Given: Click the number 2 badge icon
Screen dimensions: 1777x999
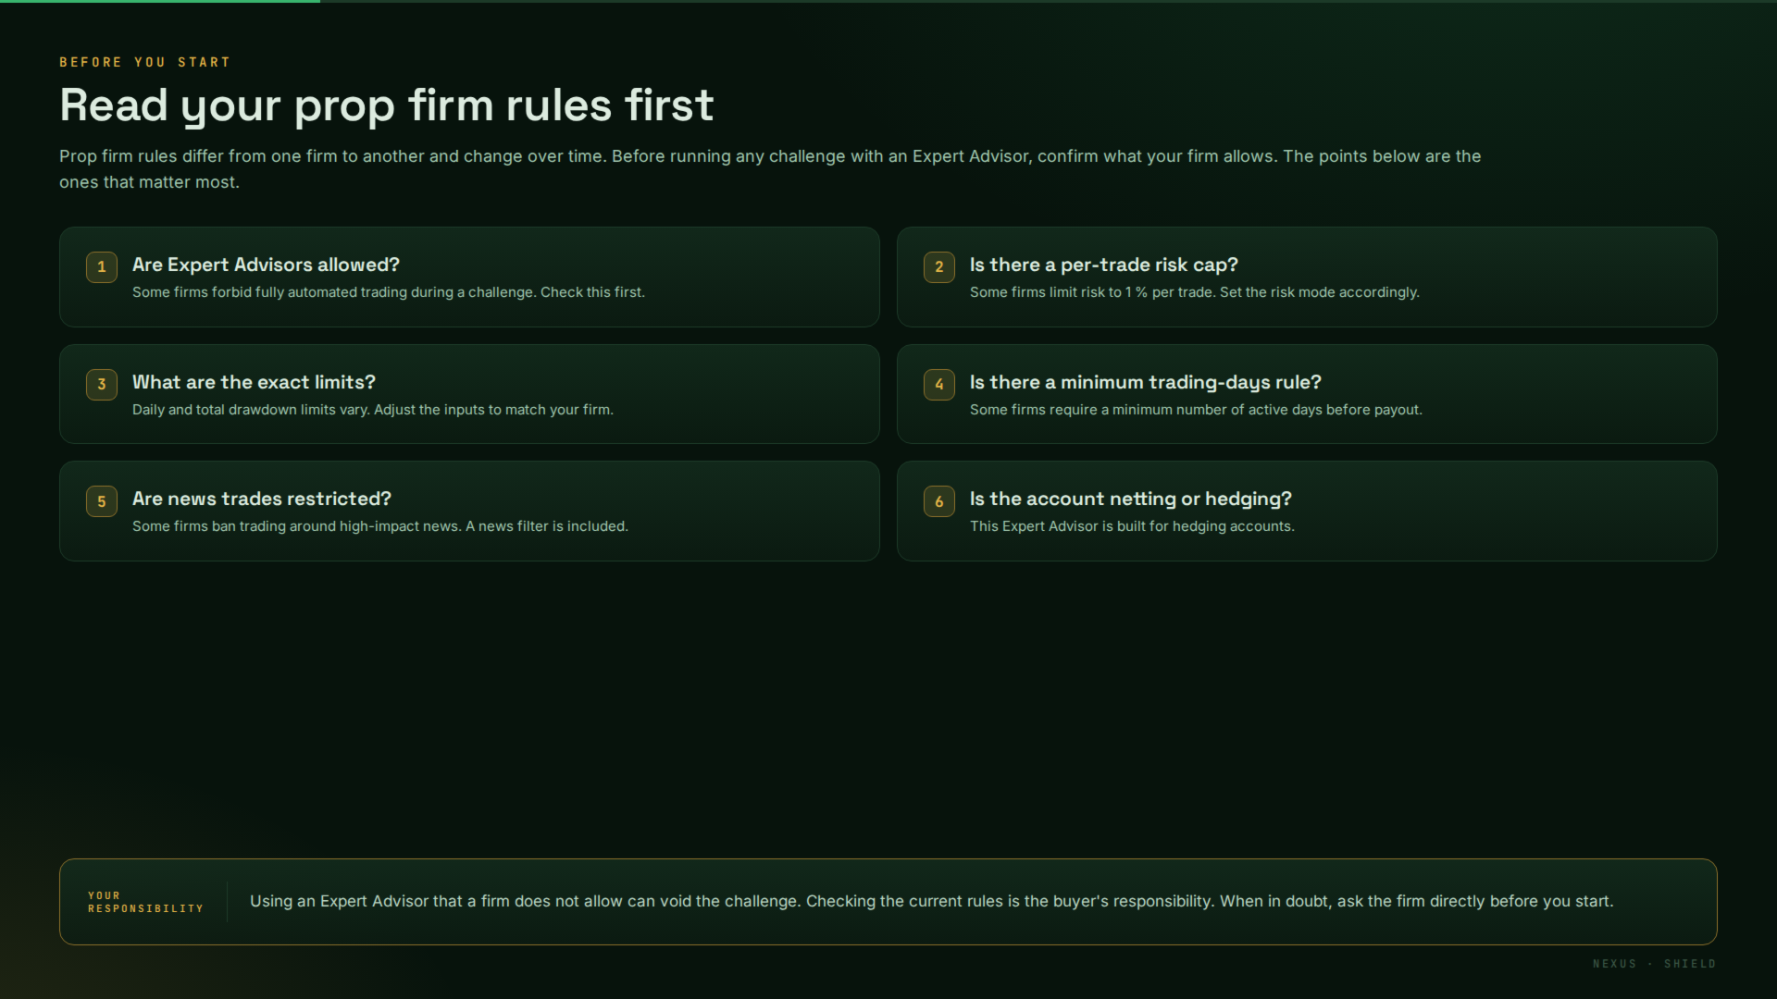Looking at the screenshot, I should tap(939, 267).
